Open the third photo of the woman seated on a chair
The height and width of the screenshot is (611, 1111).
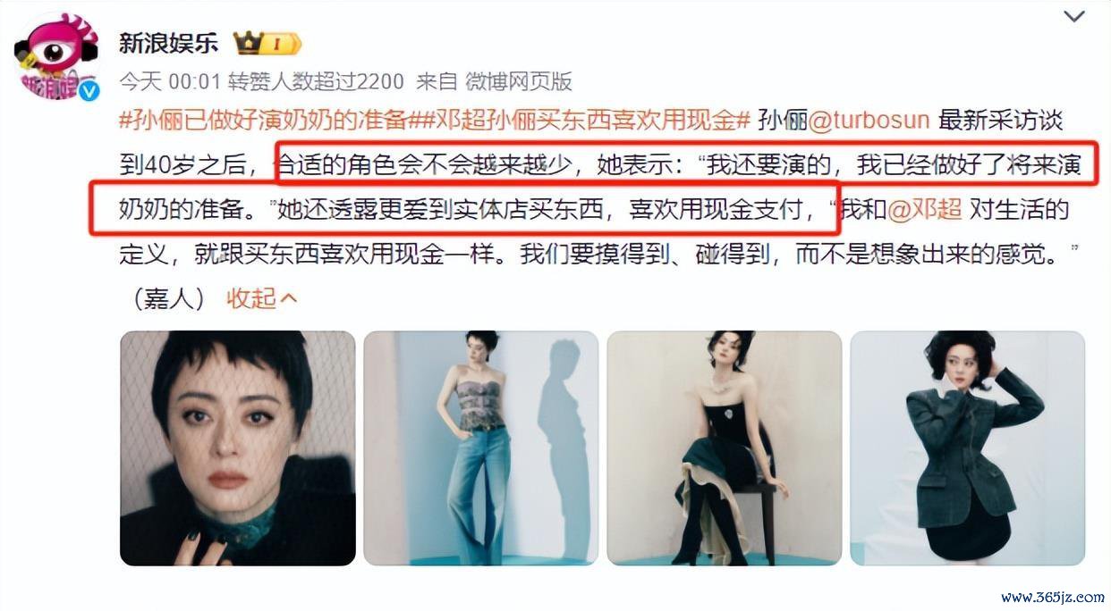pos(725,448)
